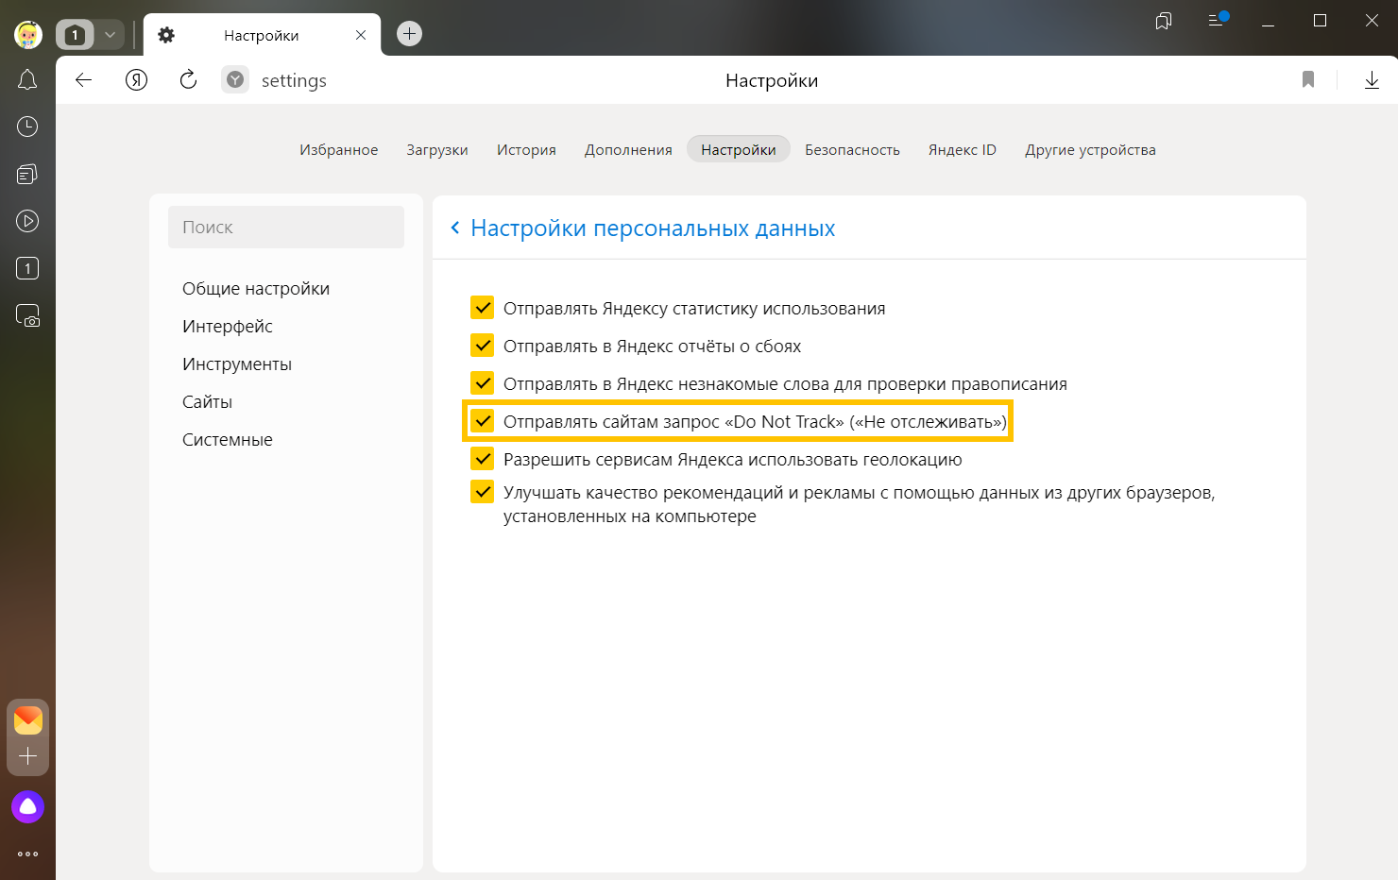Open the tab counter showing 1

(76, 35)
